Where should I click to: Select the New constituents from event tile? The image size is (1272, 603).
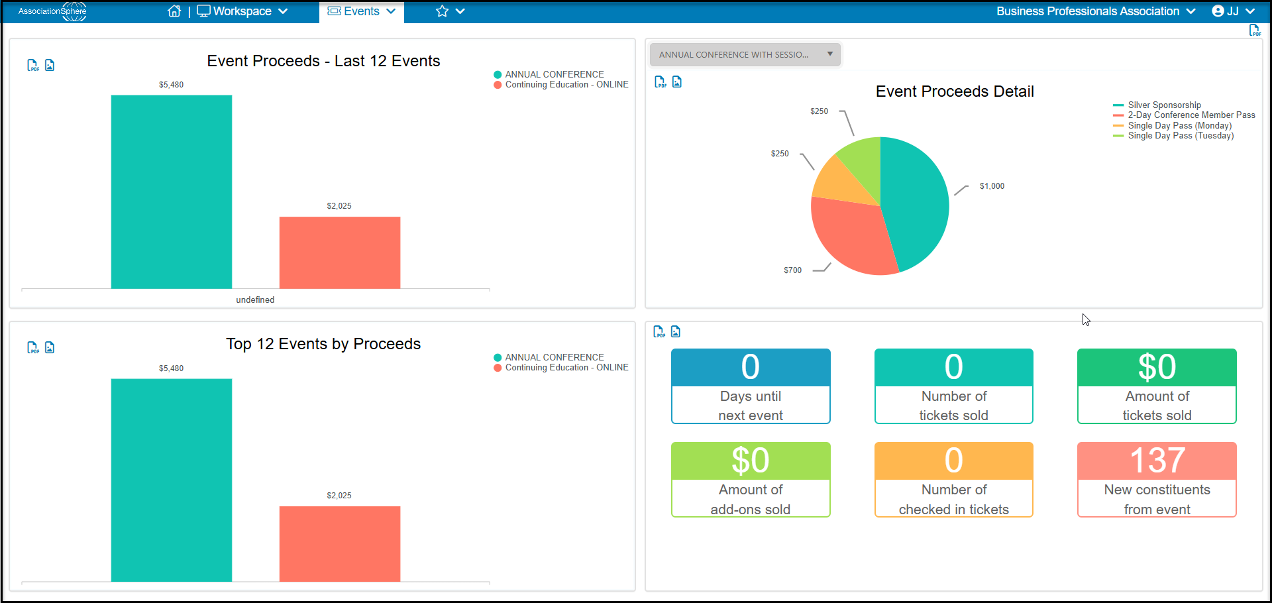pos(1157,479)
